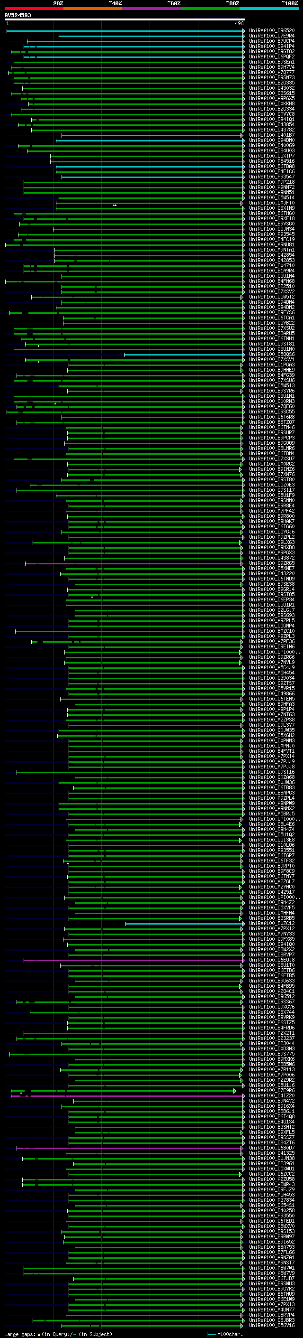
Task: Click the UniRef100_A5C4J9 label
Action: click(271, 668)
